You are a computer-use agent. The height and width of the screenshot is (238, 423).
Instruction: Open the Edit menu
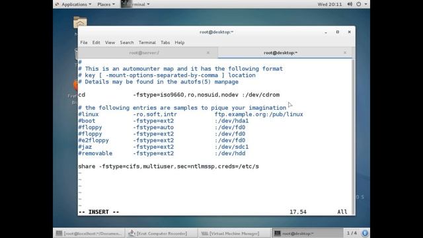pyautogui.click(x=96, y=42)
